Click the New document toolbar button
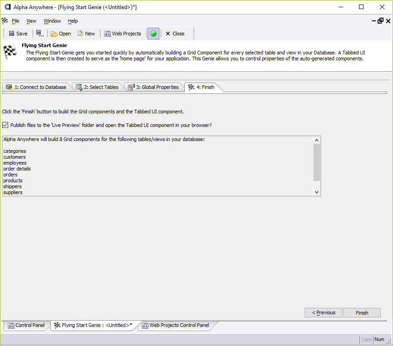 [x=86, y=34]
